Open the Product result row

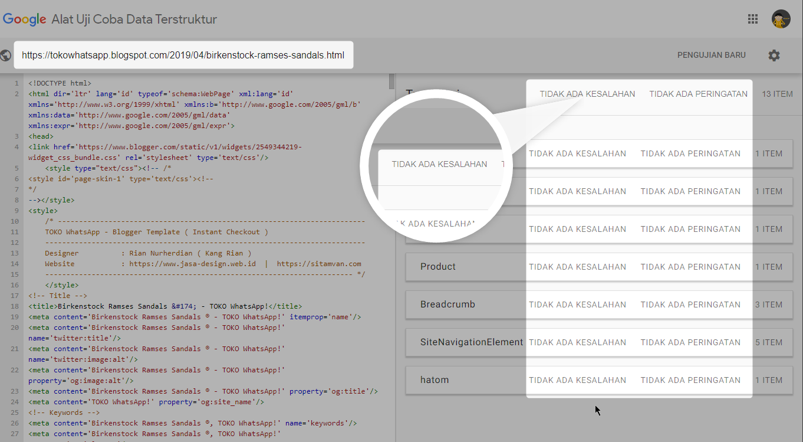(598, 267)
